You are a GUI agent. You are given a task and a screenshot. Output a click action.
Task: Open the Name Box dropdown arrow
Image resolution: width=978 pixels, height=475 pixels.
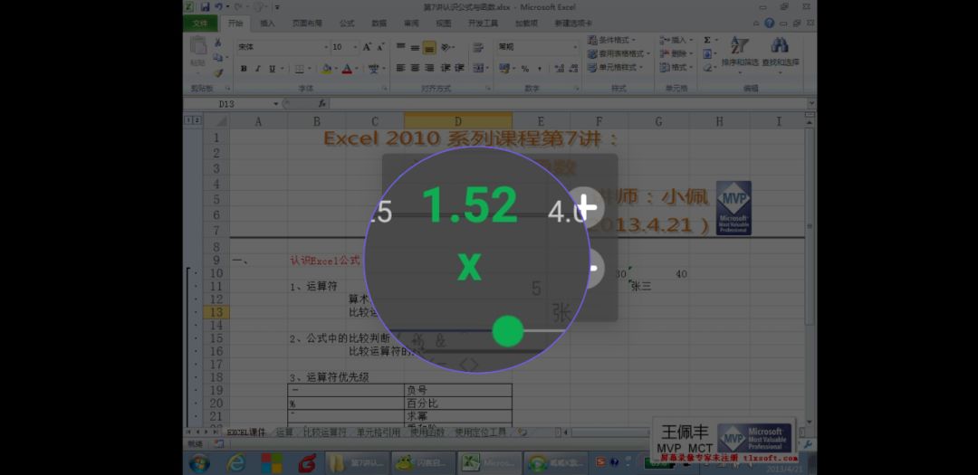[x=276, y=103]
